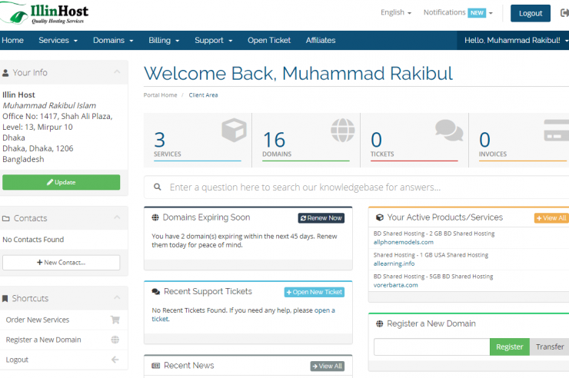Click the credit card icon in Invoices tile

(x=556, y=130)
